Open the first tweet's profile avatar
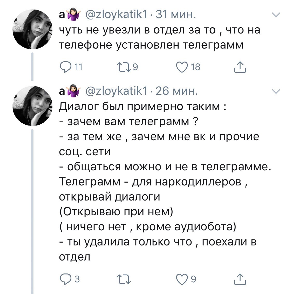Screen dimensions: 292x294 [33, 29]
